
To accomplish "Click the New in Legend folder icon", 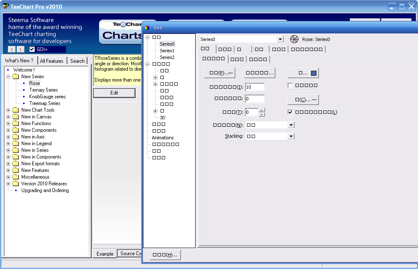I will click(x=16, y=143).
